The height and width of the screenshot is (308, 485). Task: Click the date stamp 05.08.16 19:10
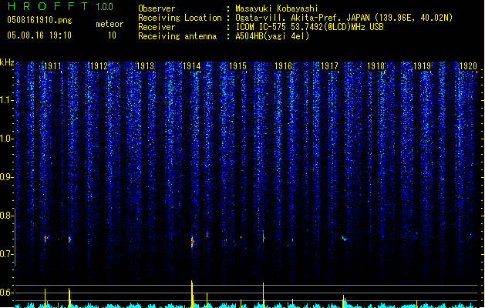(x=39, y=35)
